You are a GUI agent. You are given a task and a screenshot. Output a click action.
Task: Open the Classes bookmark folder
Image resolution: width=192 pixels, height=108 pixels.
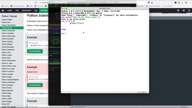click(5, 6)
